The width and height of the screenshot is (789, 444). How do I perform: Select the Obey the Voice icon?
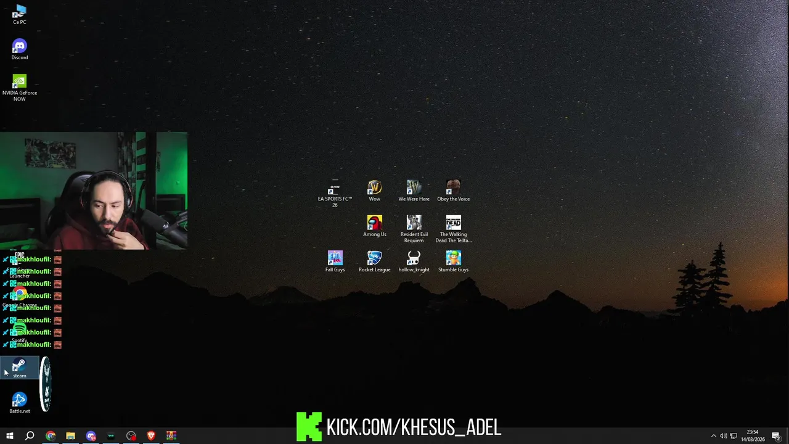click(453, 191)
